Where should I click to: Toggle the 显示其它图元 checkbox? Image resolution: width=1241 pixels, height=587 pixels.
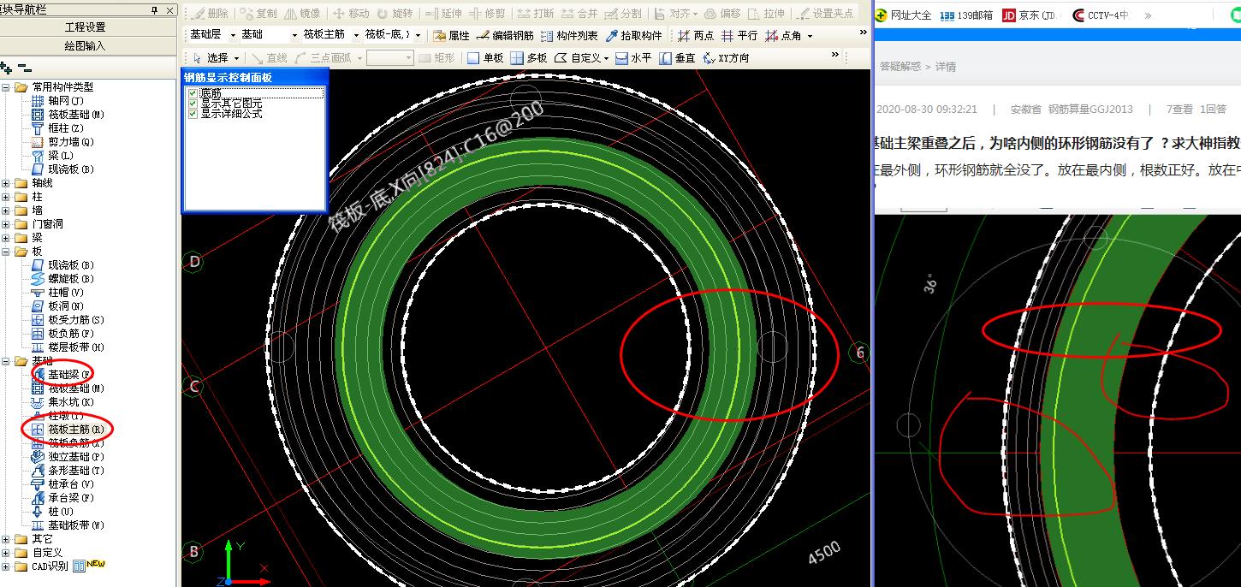pos(193,103)
